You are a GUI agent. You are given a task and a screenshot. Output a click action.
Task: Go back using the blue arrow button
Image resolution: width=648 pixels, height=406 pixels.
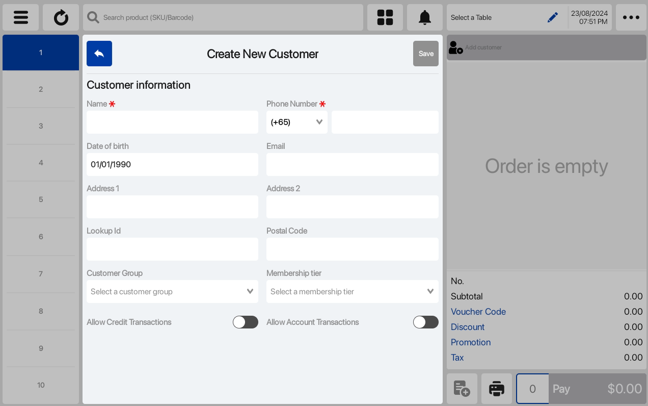pos(99,54)
